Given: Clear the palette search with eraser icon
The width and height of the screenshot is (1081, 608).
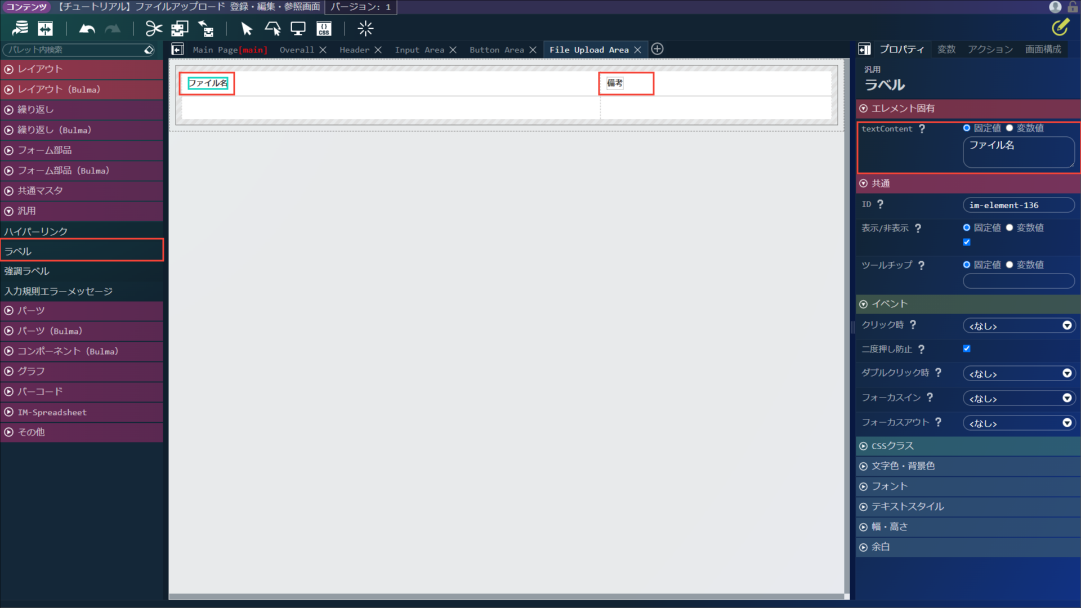Looking at the screenshot, I should (149, 50).
